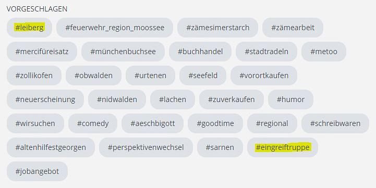376x188 pixels.
Task: Click the #aeschbigott hashtag chip
Action: tap(152, 123)
